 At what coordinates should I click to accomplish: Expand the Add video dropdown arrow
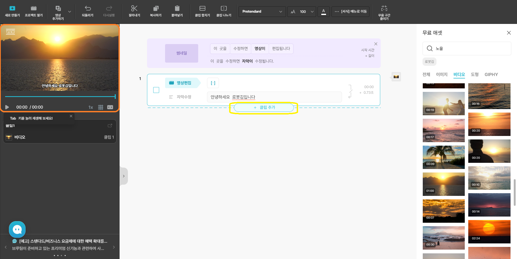point(69,12)
